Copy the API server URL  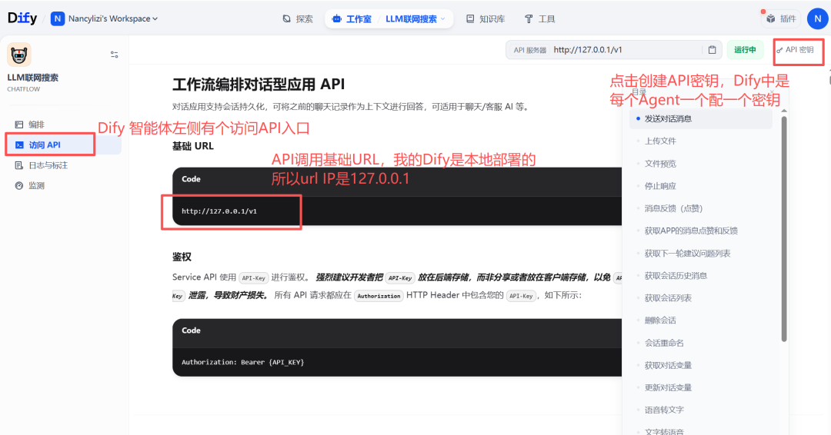tap(712, 50)
